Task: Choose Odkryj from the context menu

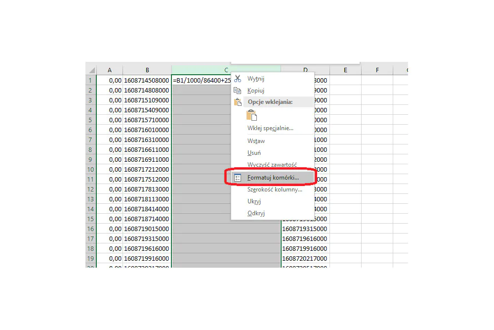Action: point(256,213)
